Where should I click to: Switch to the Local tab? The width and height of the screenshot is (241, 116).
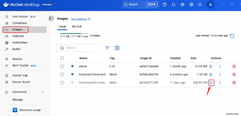coord(62,27)
